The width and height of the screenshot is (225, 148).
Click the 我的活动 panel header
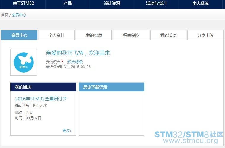(43, 87)
